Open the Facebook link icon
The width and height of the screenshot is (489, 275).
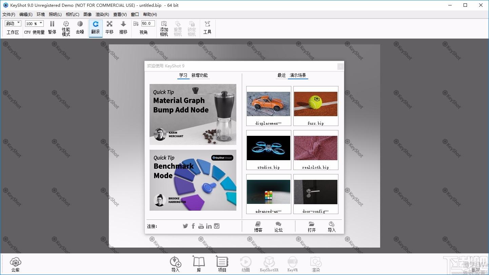coord(193,226)
